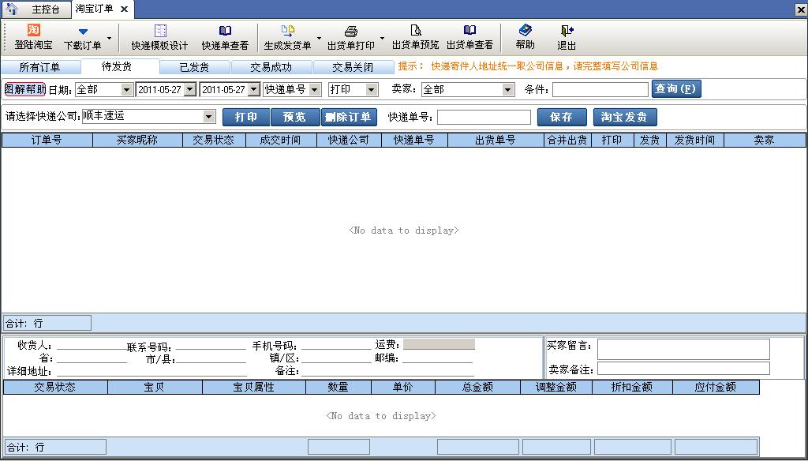The width and height of the screenshot is (808, 461).
Task: Switch to the 已发货 tab
Action: tap(194, 67)
